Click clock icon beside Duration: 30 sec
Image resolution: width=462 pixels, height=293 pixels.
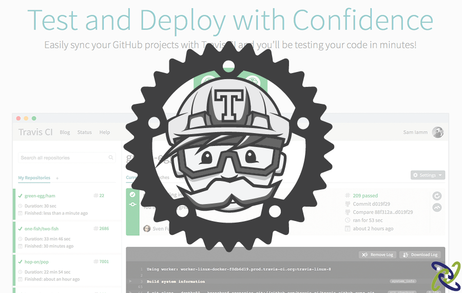(x=21, y=206)
